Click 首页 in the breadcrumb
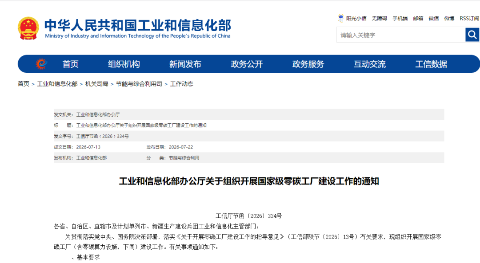This screenshot has height=263, width=480. tap(24, 84)
